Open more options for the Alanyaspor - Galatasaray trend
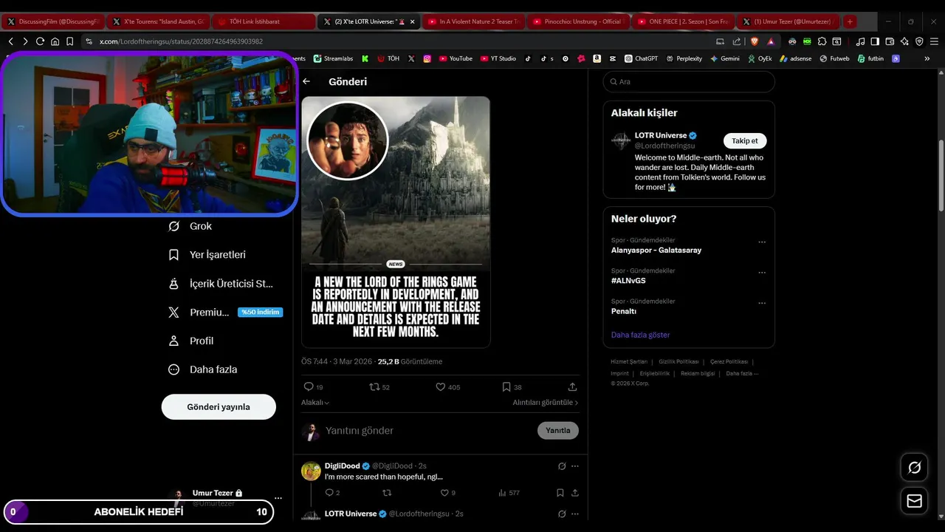The image size is (945, 532). (x=762, y=242)
